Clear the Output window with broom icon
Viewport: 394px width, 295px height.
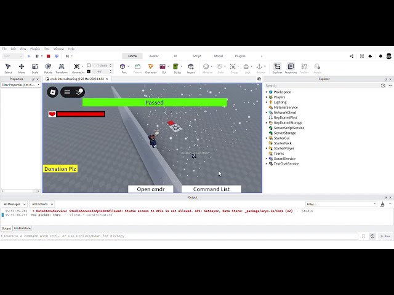(x=382, y=204)
